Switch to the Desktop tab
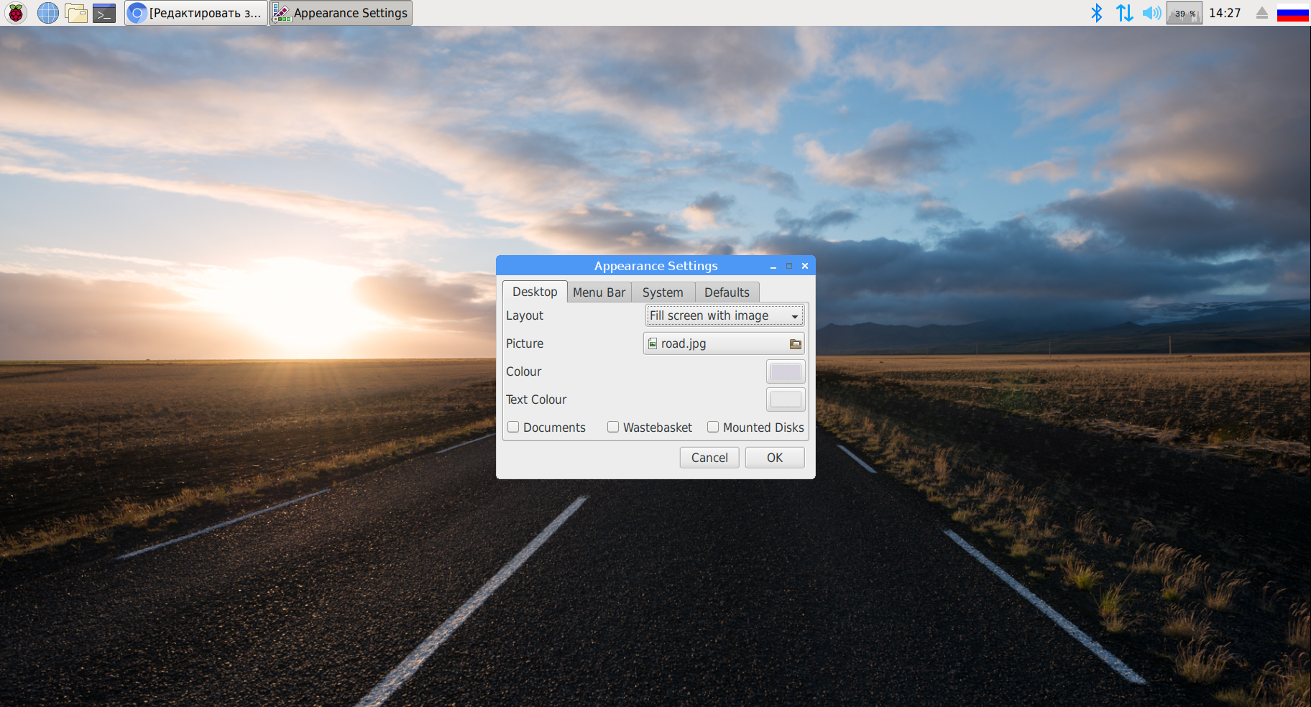The height and width of the screenshot is (707, 1311). (x=535, y=292)
